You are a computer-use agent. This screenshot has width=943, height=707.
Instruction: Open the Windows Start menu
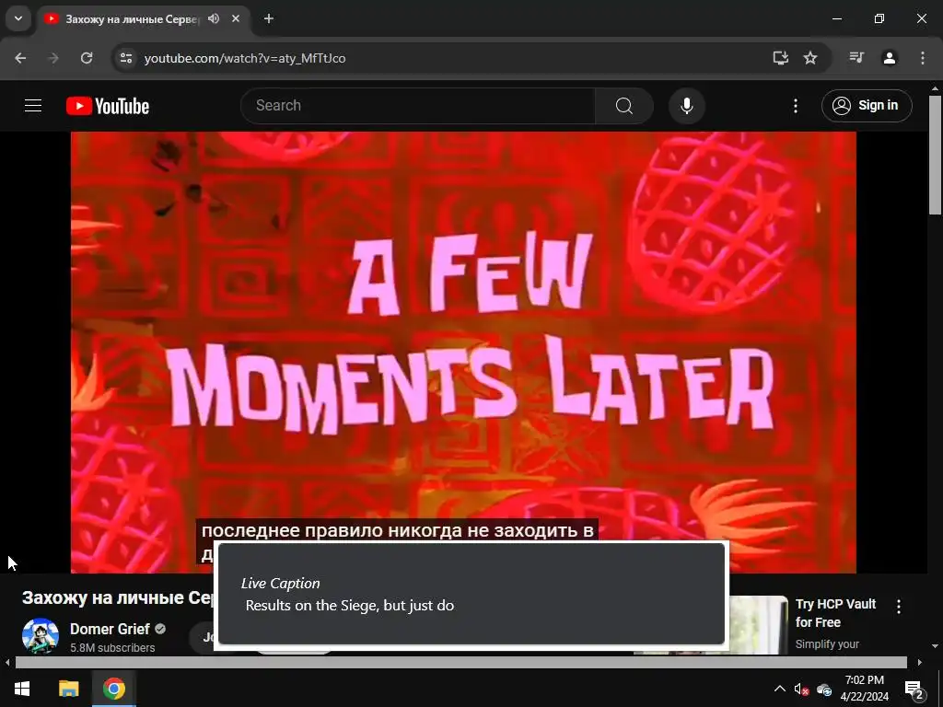[x=22, y=689]
